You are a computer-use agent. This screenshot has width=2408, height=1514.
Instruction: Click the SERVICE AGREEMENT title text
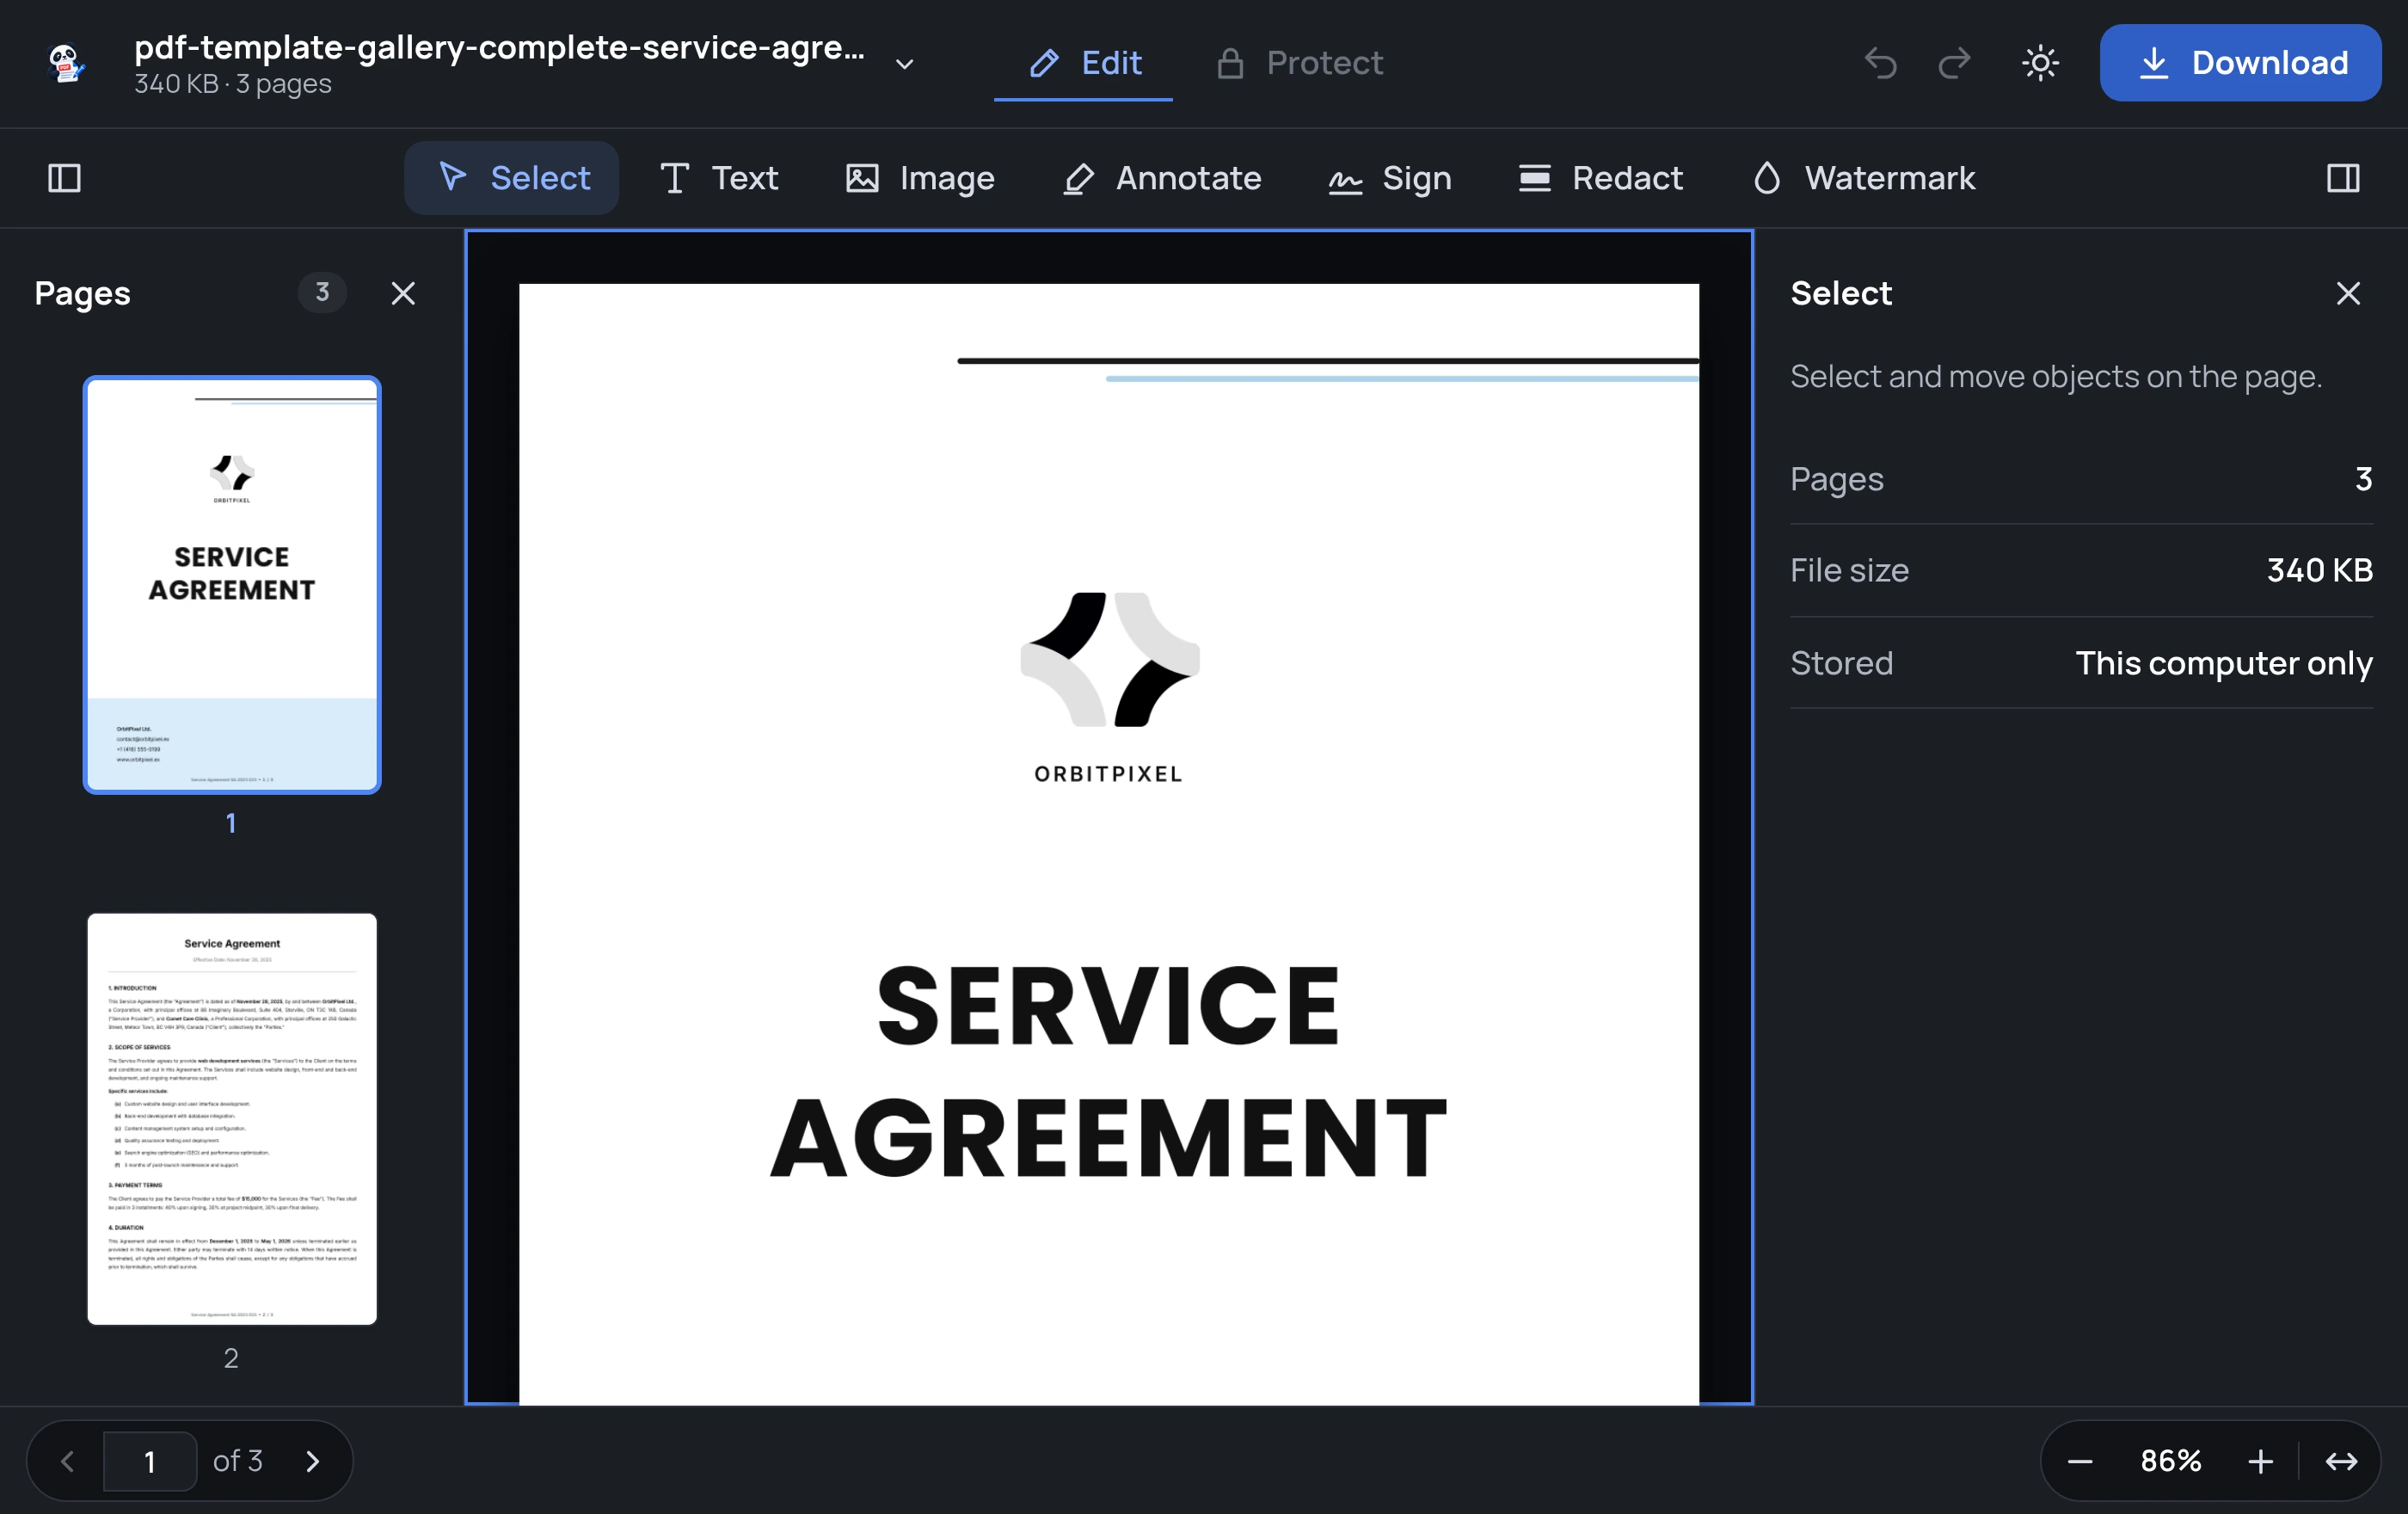point(1108,1072)
